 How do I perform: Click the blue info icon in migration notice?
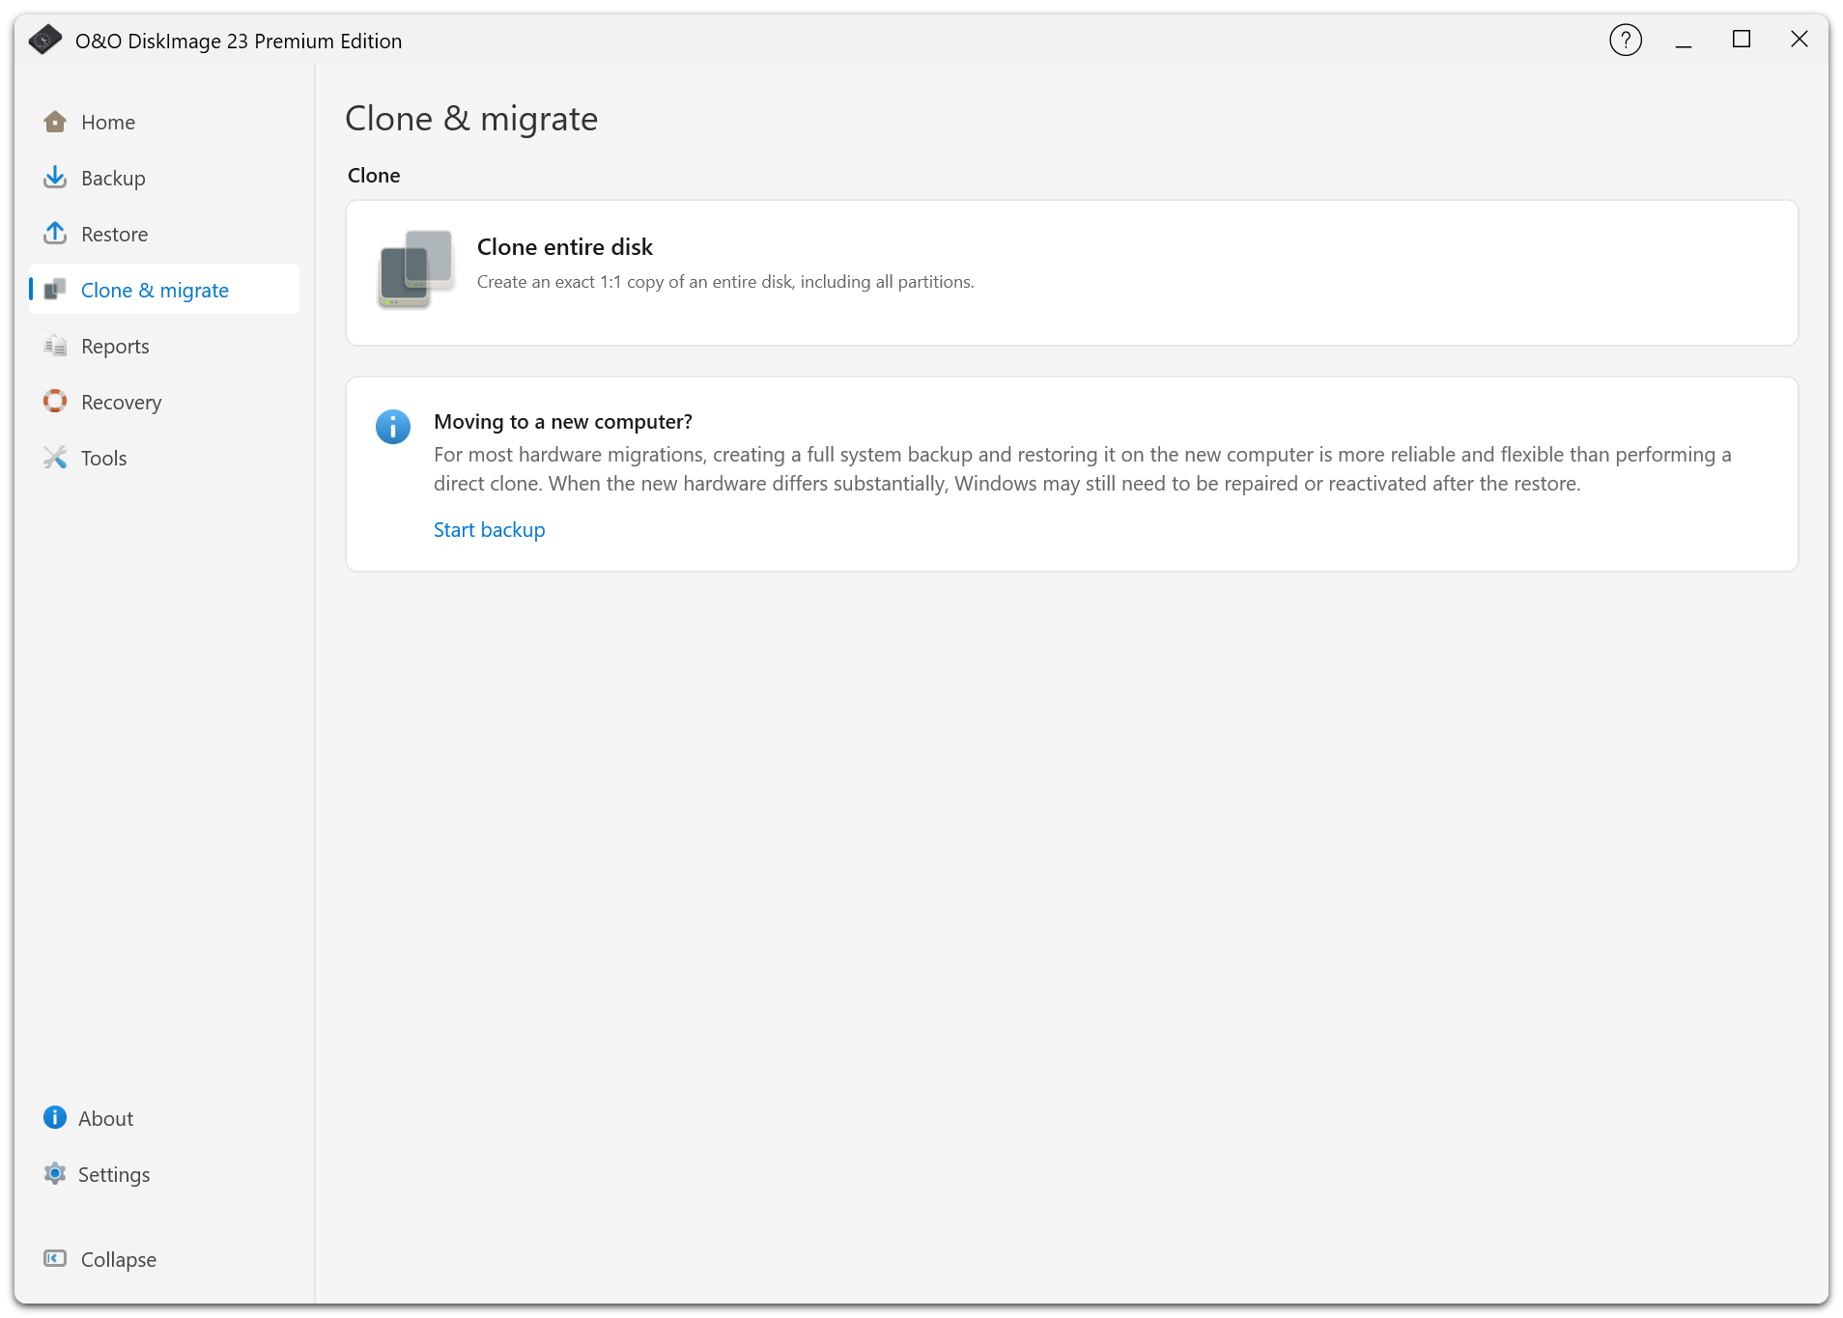(393, 427)
